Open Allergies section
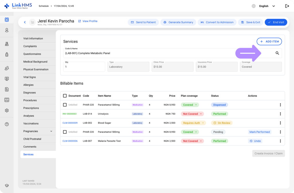 tap(38, 85)
